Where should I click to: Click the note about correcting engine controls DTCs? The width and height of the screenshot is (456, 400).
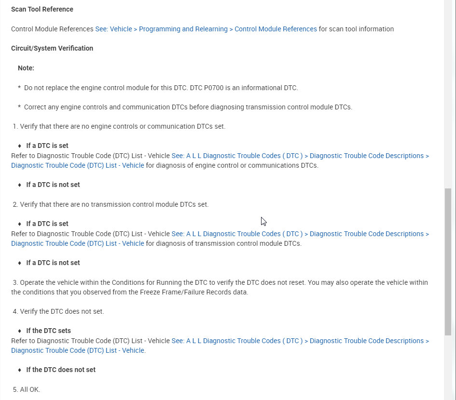coord(188,107)
